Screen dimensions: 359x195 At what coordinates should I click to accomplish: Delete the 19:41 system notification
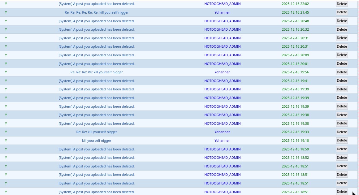pyautogui.click(x=342, y=80)
